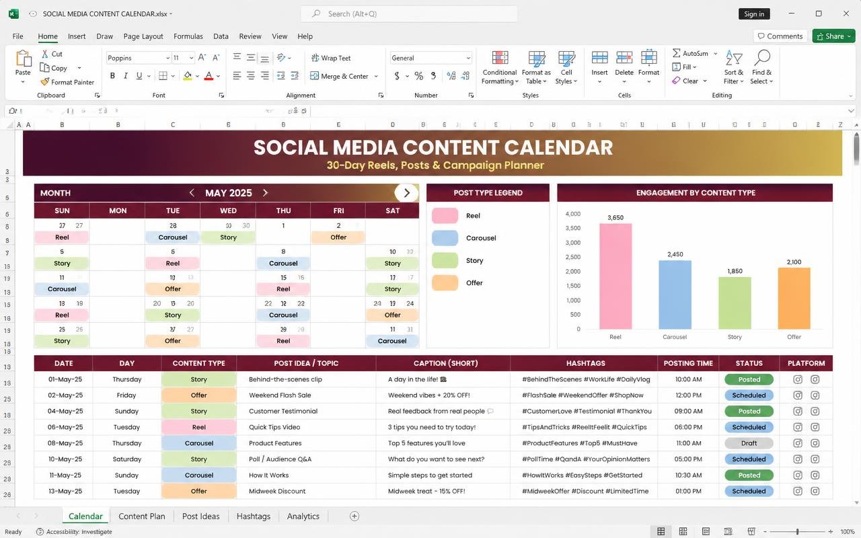Viewport: 861px width, 538px height.
Task: Click the Increase Font Size icon
Action: pos(202,58)
